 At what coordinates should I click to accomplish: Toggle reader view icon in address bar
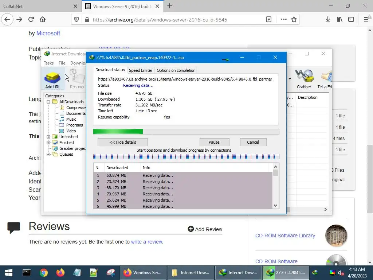[x=269, y=20]
